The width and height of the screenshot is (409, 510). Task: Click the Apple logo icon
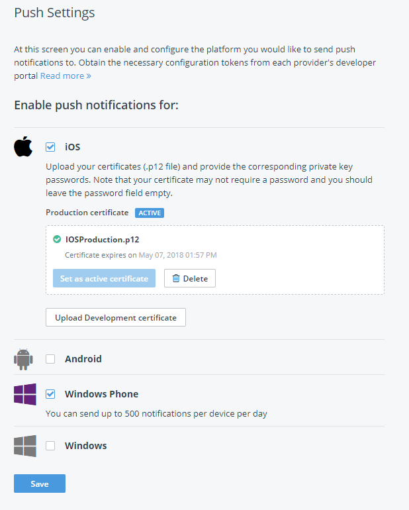click(23, 146)
